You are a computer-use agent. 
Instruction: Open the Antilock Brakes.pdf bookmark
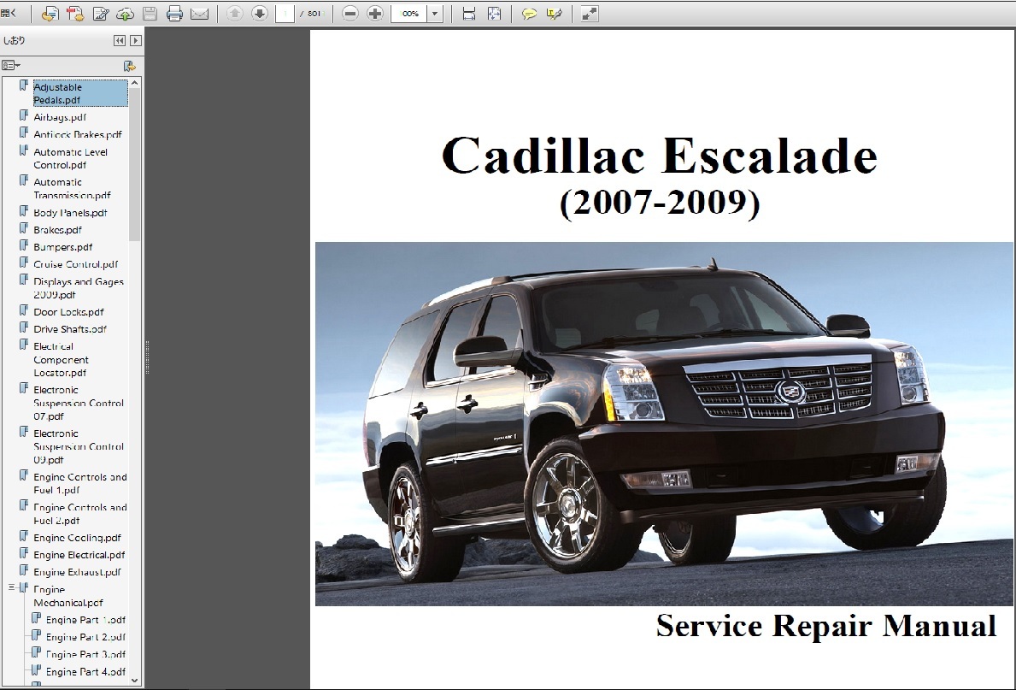click(78, 135)
